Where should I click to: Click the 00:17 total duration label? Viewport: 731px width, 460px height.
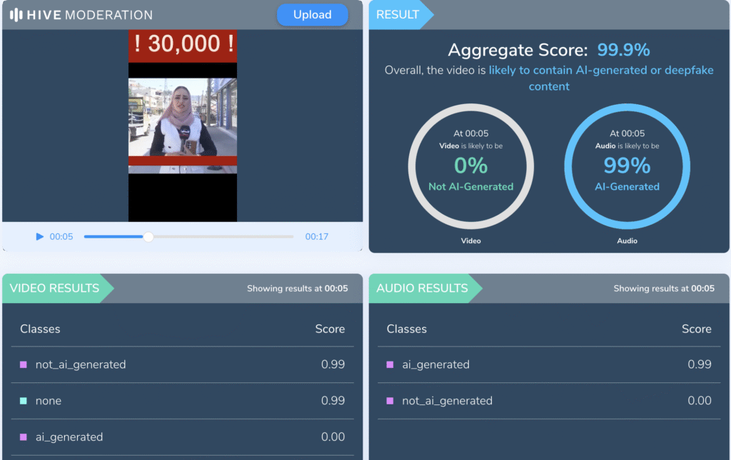(316, 237)
